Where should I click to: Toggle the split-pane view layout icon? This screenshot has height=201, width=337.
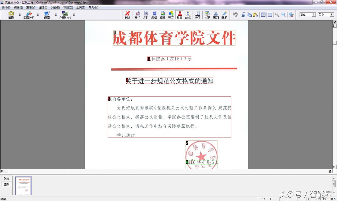(x=270, y=15)
